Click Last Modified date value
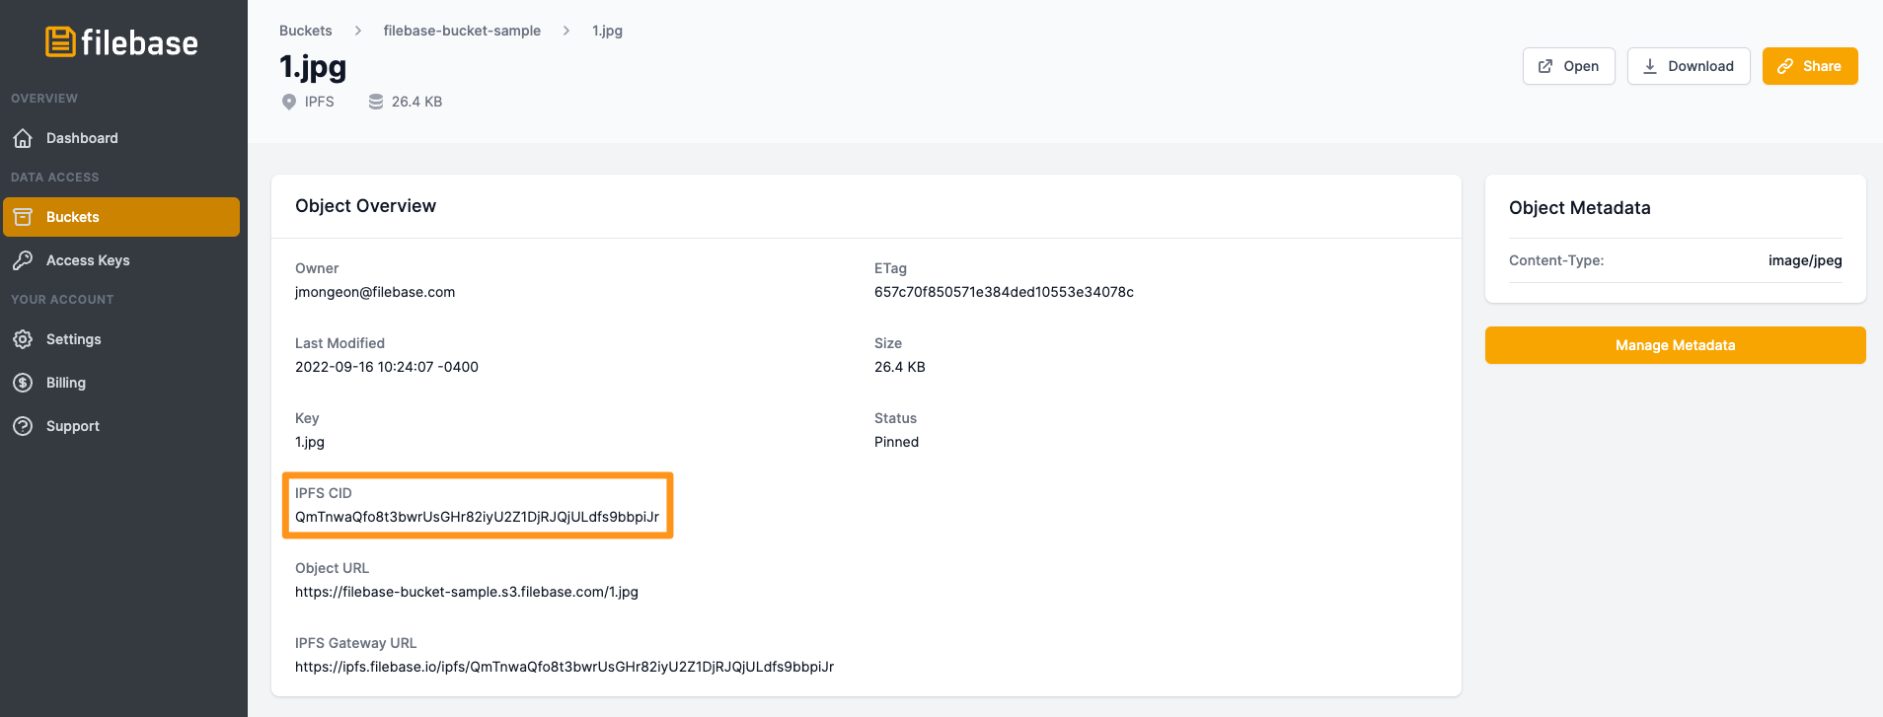 387,367
